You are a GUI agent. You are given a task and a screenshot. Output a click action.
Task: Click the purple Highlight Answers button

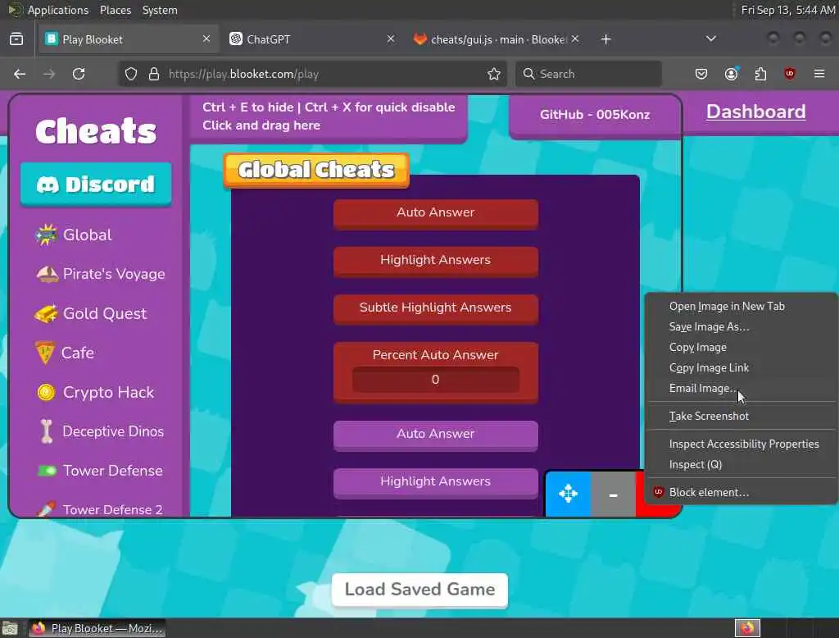(436, 483)
